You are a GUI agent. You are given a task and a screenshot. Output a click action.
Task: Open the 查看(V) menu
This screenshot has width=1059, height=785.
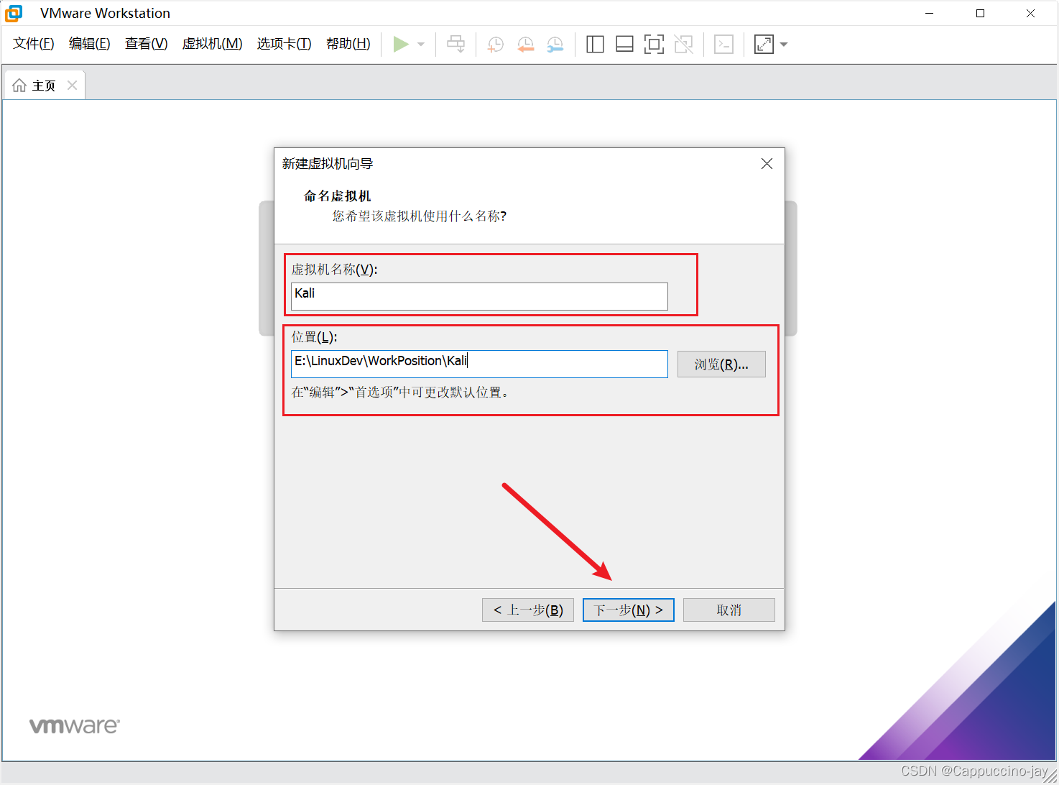pyautogui.click(x=147, y=44)
